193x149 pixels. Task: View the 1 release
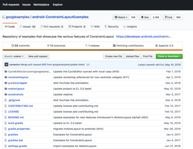click(x=92, y=45)
